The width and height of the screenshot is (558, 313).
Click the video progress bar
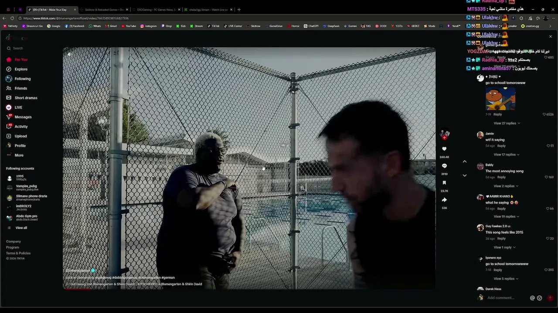coord(249,289)
